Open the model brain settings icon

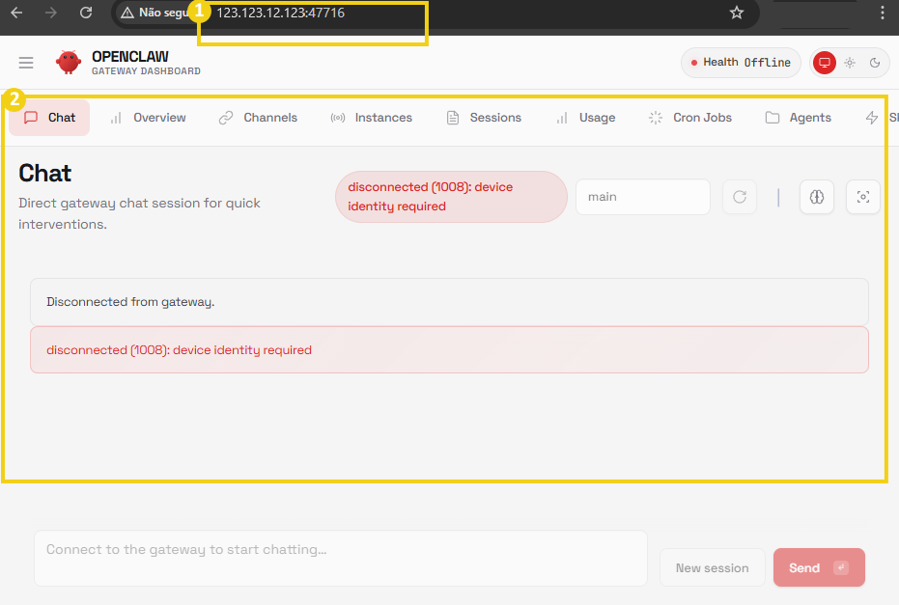817,197
